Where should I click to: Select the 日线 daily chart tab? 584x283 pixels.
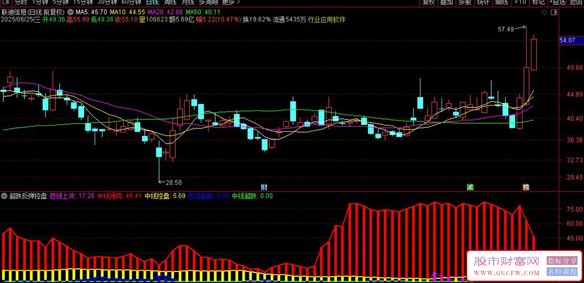pyautogui.click(x=152, y=2)
